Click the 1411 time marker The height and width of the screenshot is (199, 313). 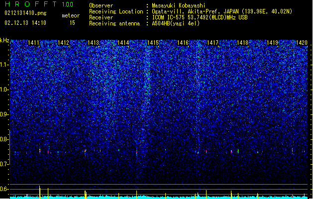tap(33, 43)
